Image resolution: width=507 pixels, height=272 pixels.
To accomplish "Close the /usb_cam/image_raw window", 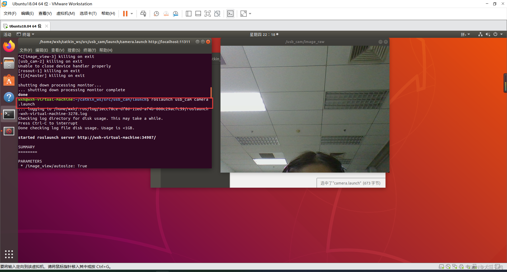I will pyautogui.click(x=386, y=42).
